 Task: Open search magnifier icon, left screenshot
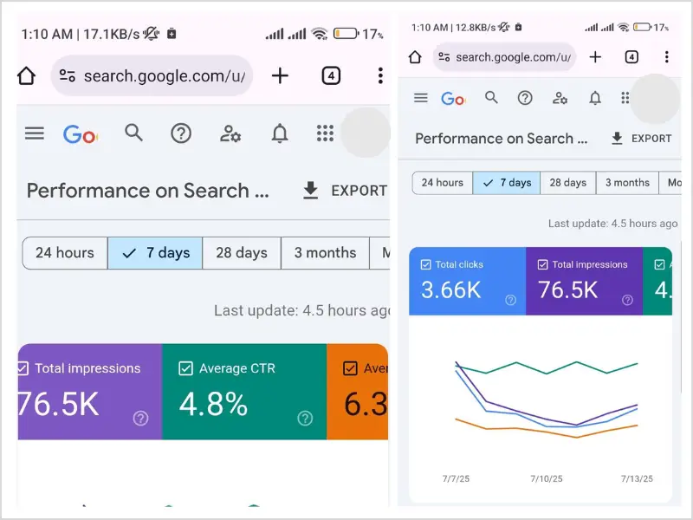coord(133,133)
